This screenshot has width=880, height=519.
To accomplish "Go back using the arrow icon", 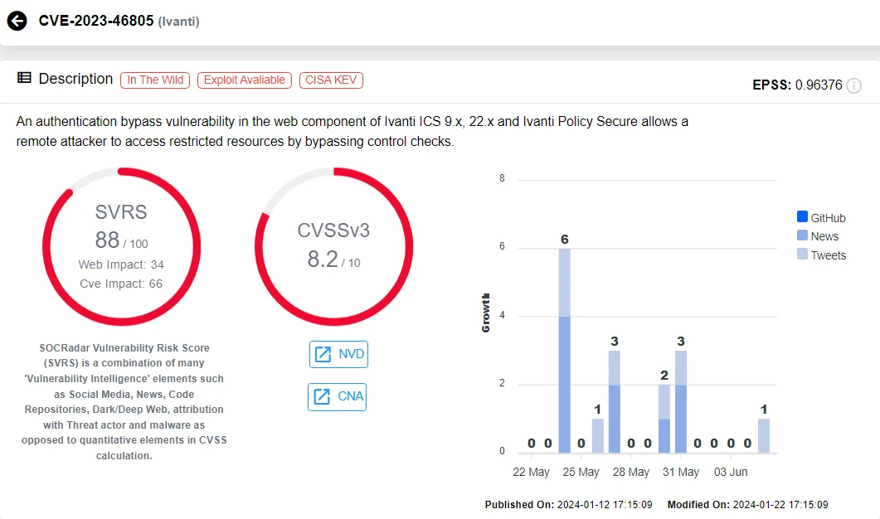I will (17, 22).
